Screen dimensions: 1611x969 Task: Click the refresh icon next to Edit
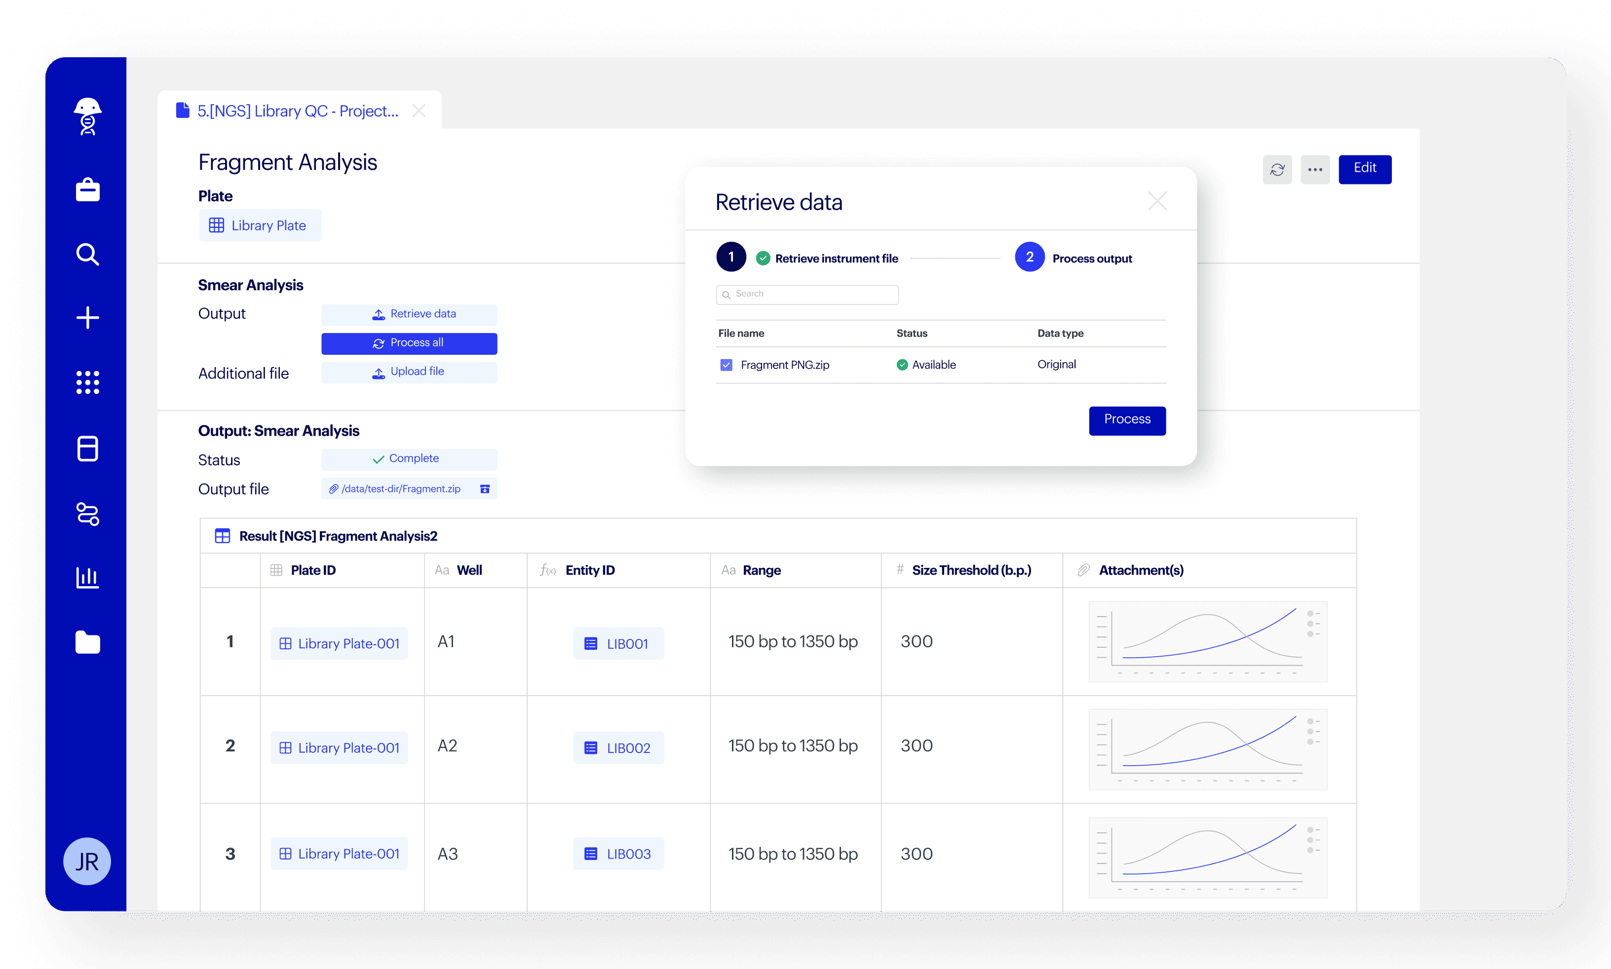click(x=1277, y=170)
